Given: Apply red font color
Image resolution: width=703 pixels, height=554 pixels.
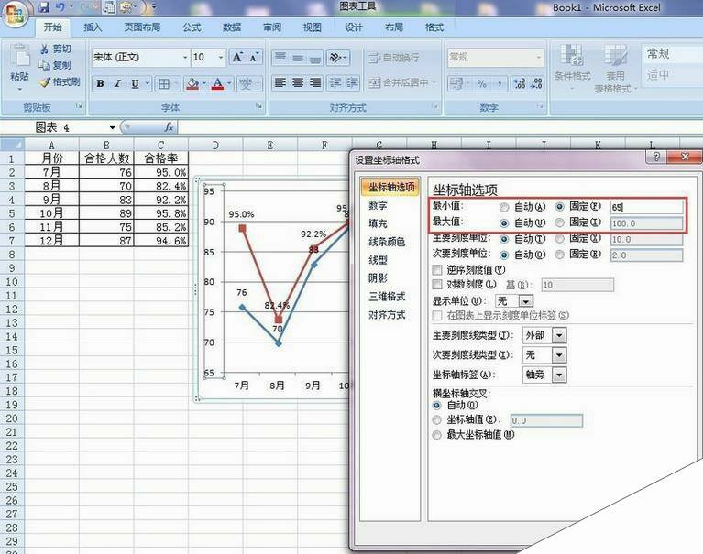Looking at the screenshot, I should pos(218,83).
